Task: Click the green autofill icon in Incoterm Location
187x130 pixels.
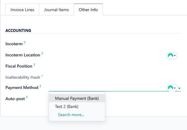Action: click(x=170, y=55)
